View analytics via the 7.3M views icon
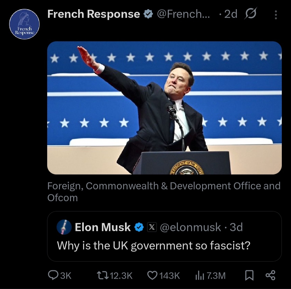This screenshot has width=291, height=289. click(x=199, y=275)
